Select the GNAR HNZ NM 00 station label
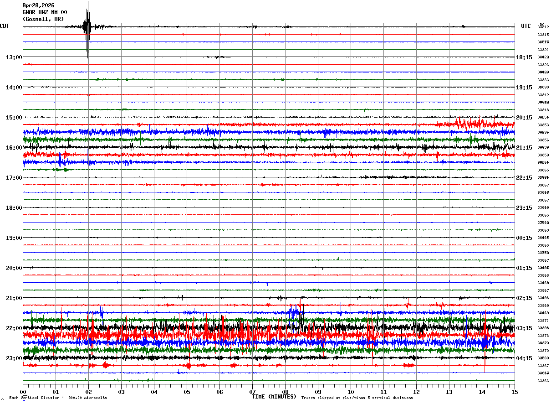Viewport: 551px width, 404px height. [45, 12]
